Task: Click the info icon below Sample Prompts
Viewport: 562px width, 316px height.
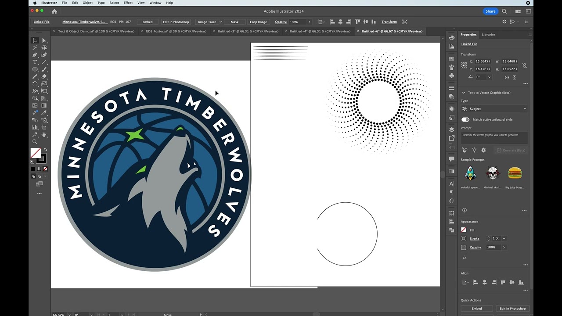Action: [x=465, y=210]
